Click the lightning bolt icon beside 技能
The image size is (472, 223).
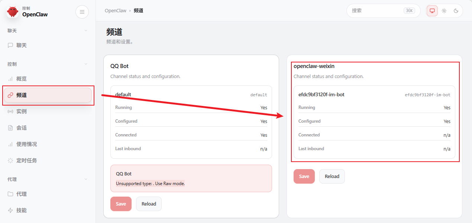coord(10,210)
